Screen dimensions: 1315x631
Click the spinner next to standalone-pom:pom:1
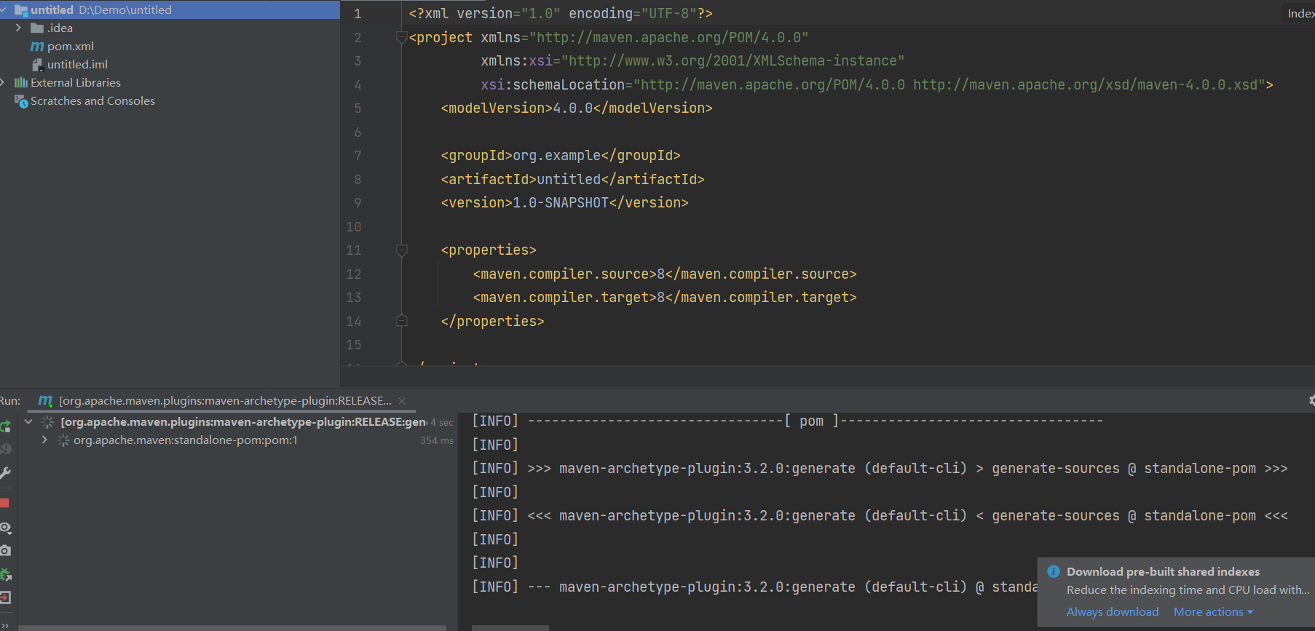(x=63, y=440)
